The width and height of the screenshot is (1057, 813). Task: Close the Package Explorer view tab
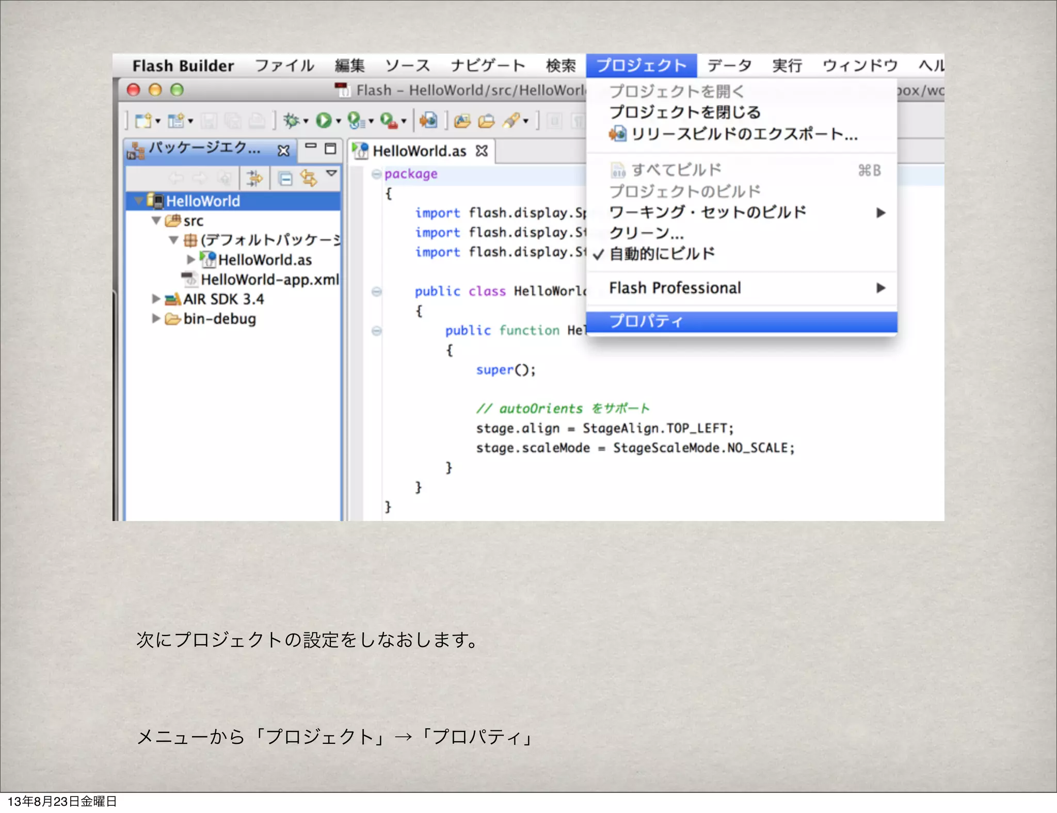283,151
